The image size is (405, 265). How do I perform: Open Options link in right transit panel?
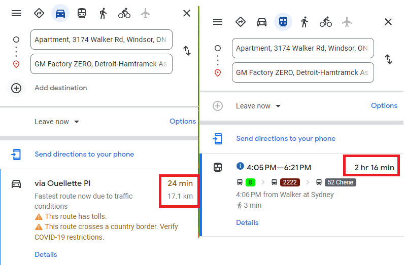coord(384,105)
